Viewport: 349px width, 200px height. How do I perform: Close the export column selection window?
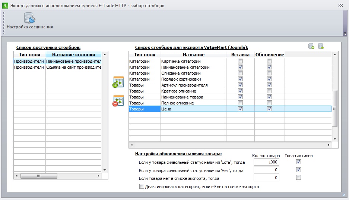click(x=340, y=5)
